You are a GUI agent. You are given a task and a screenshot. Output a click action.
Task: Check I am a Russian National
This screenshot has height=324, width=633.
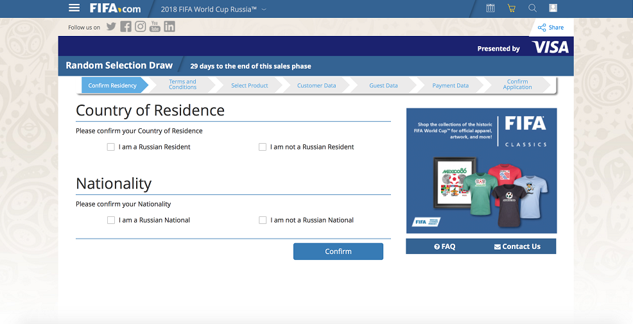click(111, 220)
